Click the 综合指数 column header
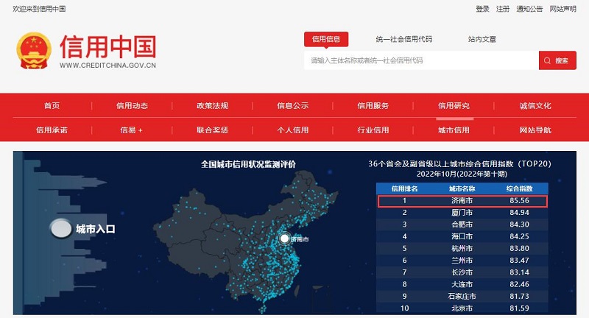The height and width of the screenshot is (318, 589). coord(520,188)
